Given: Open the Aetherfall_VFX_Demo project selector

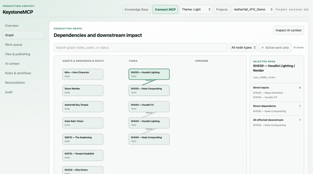Looking at the screenshot, I should pos(253,9).
